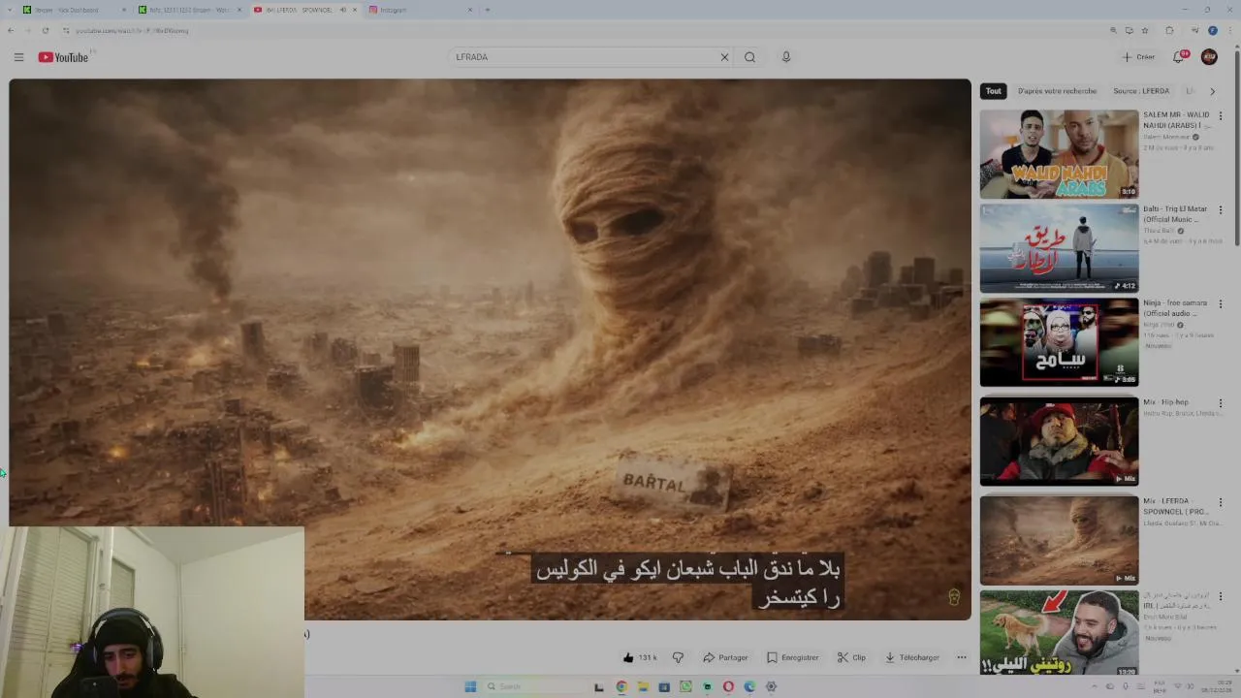Screen dimensions: 1241x698
Task: Select the D'après votre recherche chip
Action: 1057,91
